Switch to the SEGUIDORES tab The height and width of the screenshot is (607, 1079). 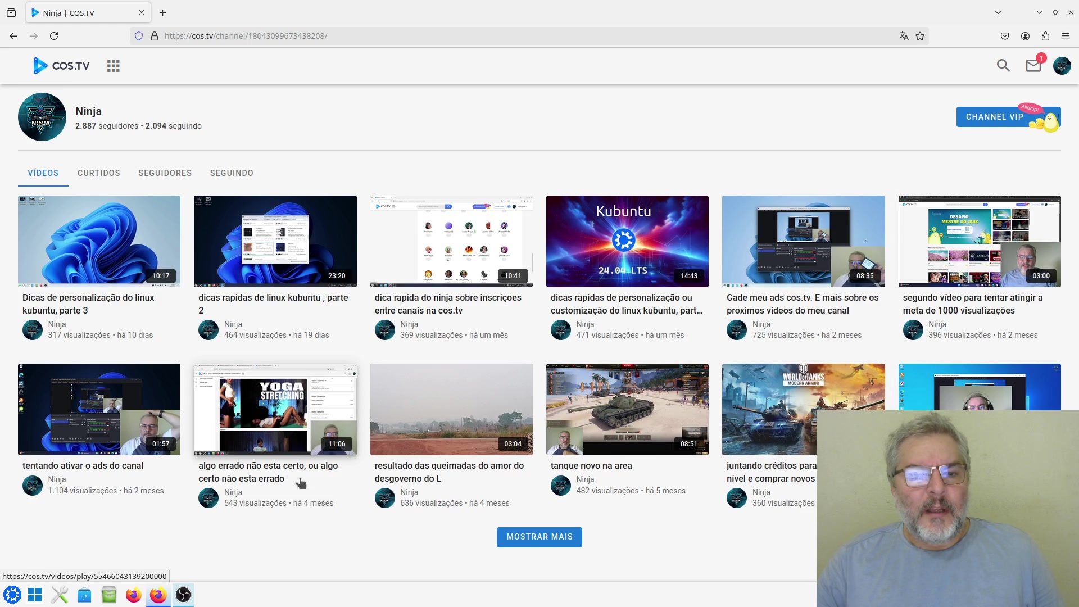pos(165,173)
